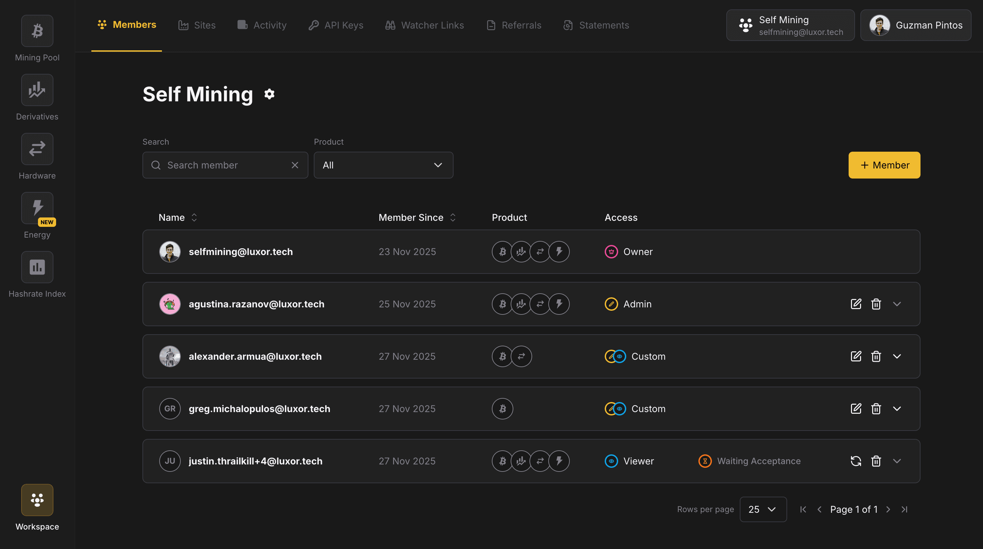The width and height of the screenshot is (983, 549).
Task: Delete greg.michalopulos@luxor.tech member
Action: (876, 408)
